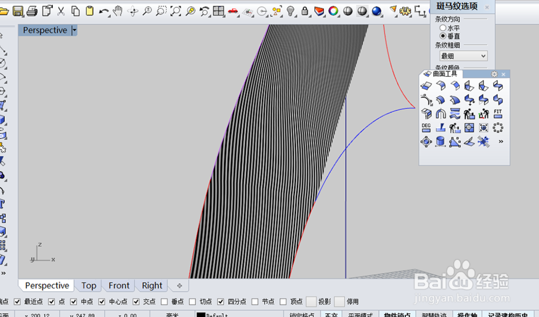Click the Fillet surface icon in 曲面工具
Viewport: 539px width, 317px height.
coord(440,85)
